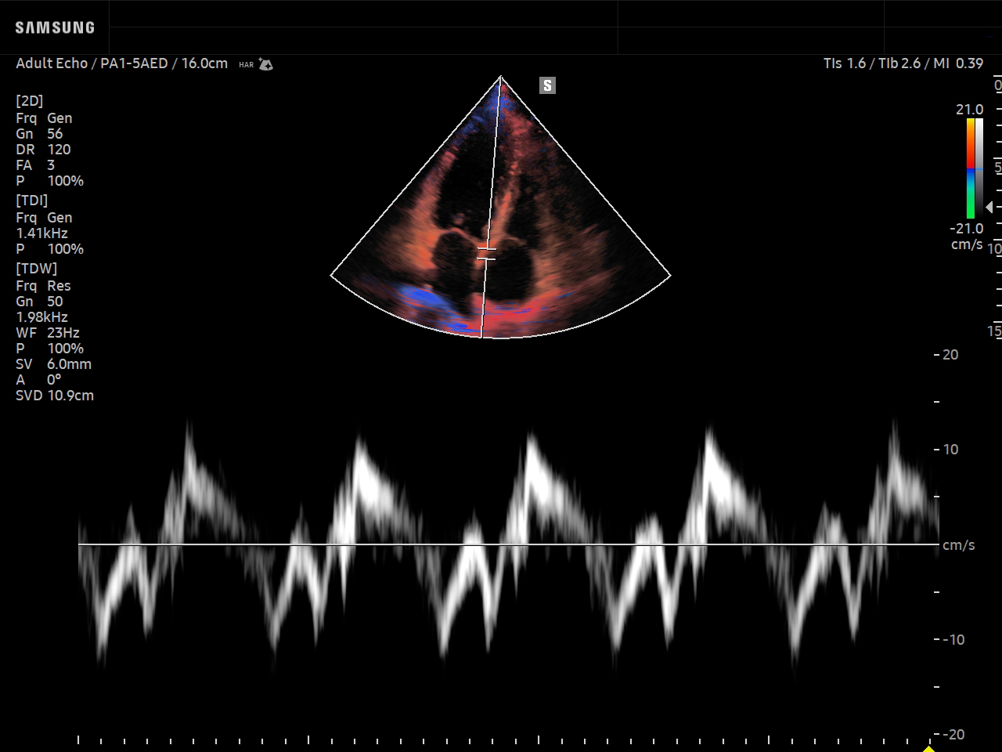The width and height of the screenshot is (1002, 752).
Task: Select the FA 3 parameter
Action: (x=35, y=165)
